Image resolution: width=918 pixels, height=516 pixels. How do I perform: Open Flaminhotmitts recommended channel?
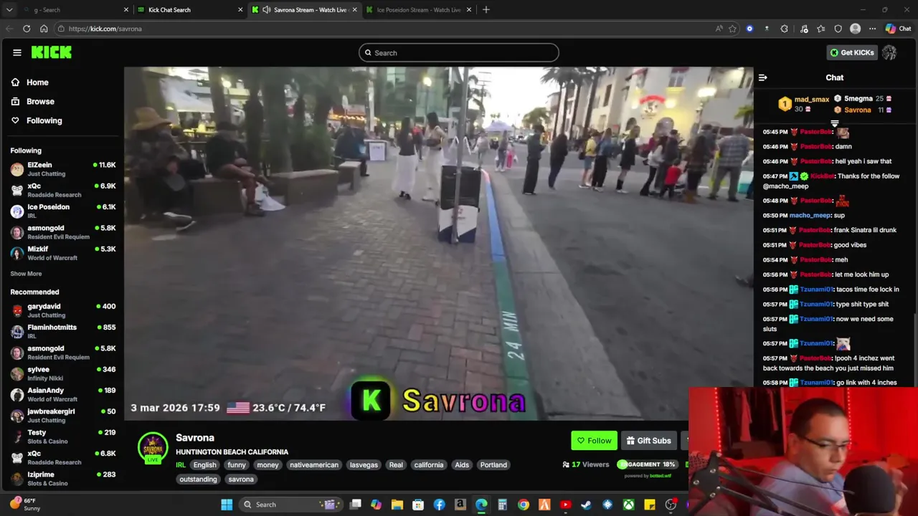click(x=63, y=331)
